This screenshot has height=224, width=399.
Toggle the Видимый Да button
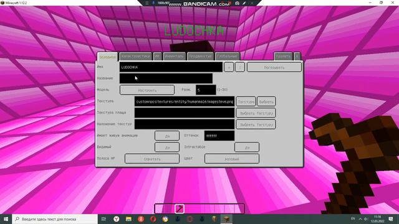pos(167,147)
